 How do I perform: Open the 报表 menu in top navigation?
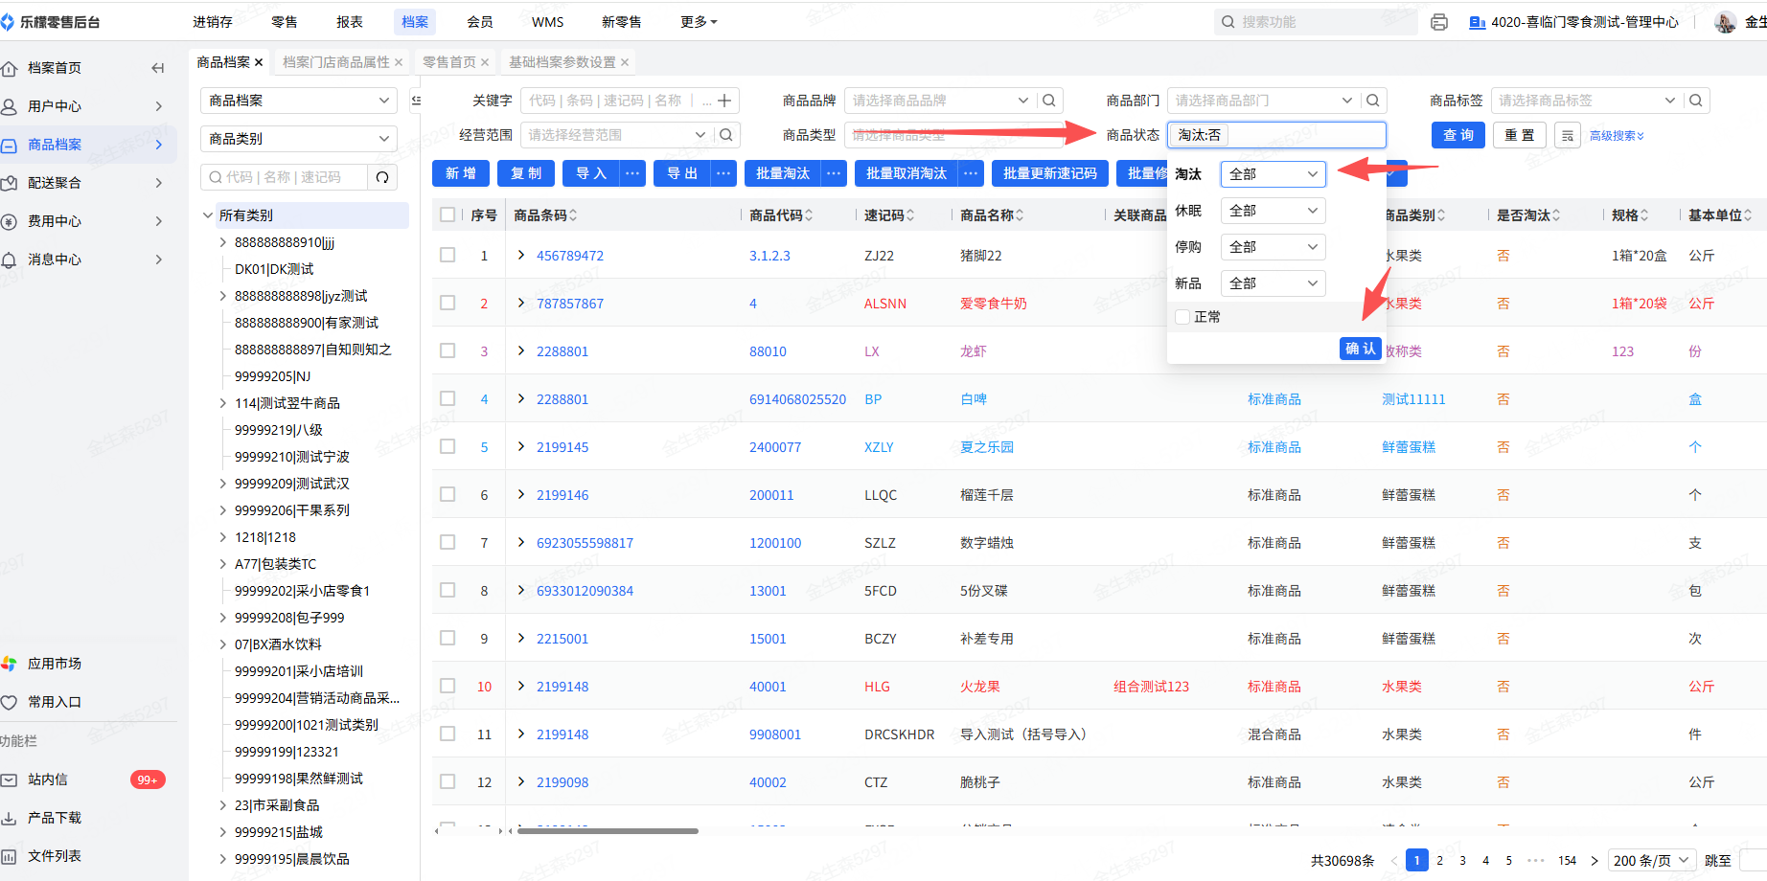[x=350, y=22]
